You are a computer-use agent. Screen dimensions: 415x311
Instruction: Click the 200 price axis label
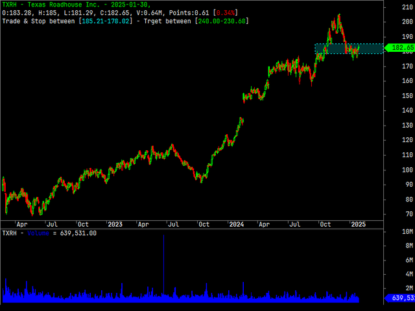coord(407,22)
